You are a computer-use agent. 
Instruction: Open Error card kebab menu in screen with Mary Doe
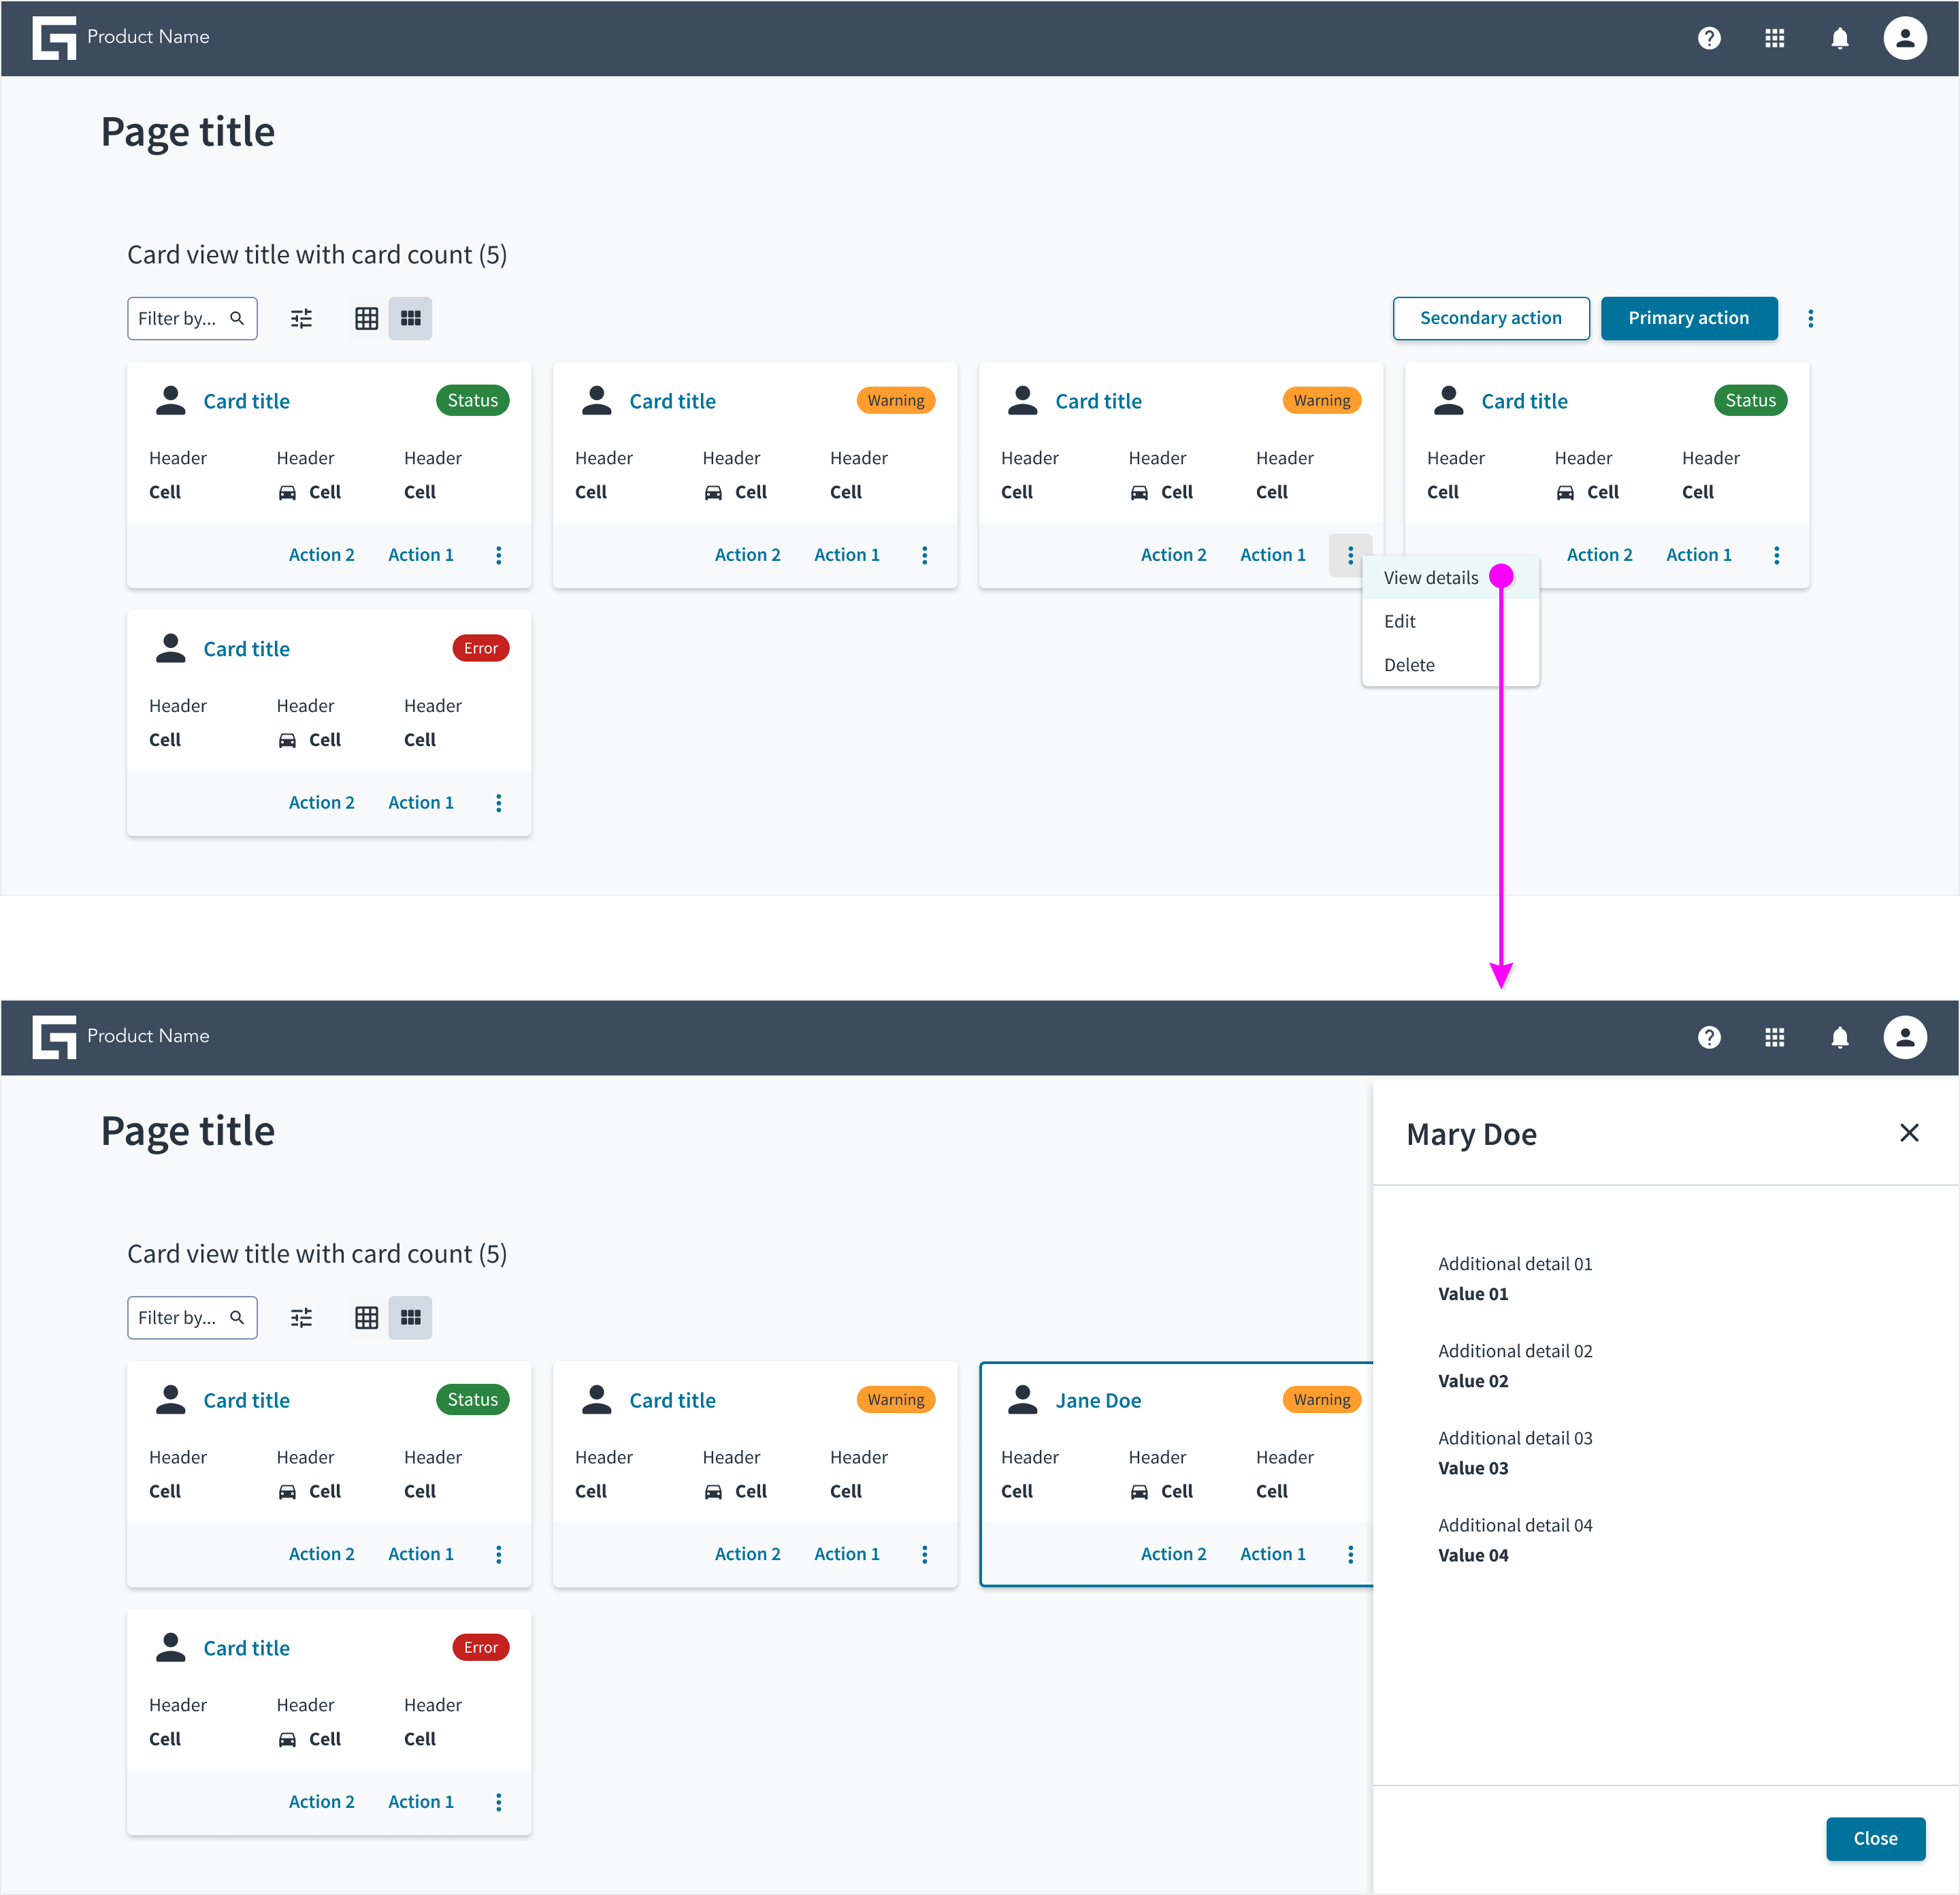(x=498, y=1801)
